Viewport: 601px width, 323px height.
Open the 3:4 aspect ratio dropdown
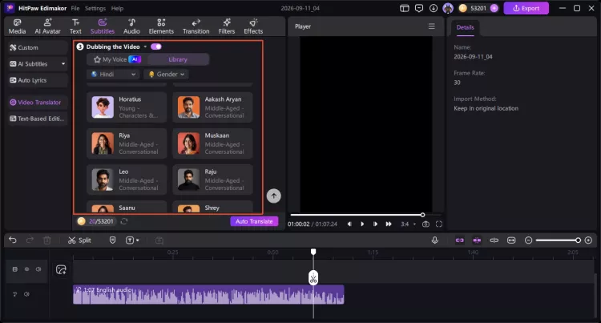pos(408,224)
